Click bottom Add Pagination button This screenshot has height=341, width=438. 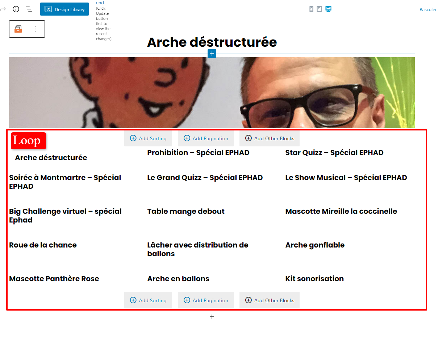206,300
